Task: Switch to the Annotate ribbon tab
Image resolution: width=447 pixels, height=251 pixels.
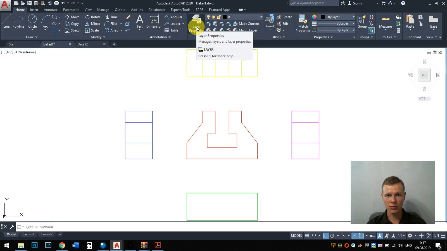Action: tap(51, 10)
